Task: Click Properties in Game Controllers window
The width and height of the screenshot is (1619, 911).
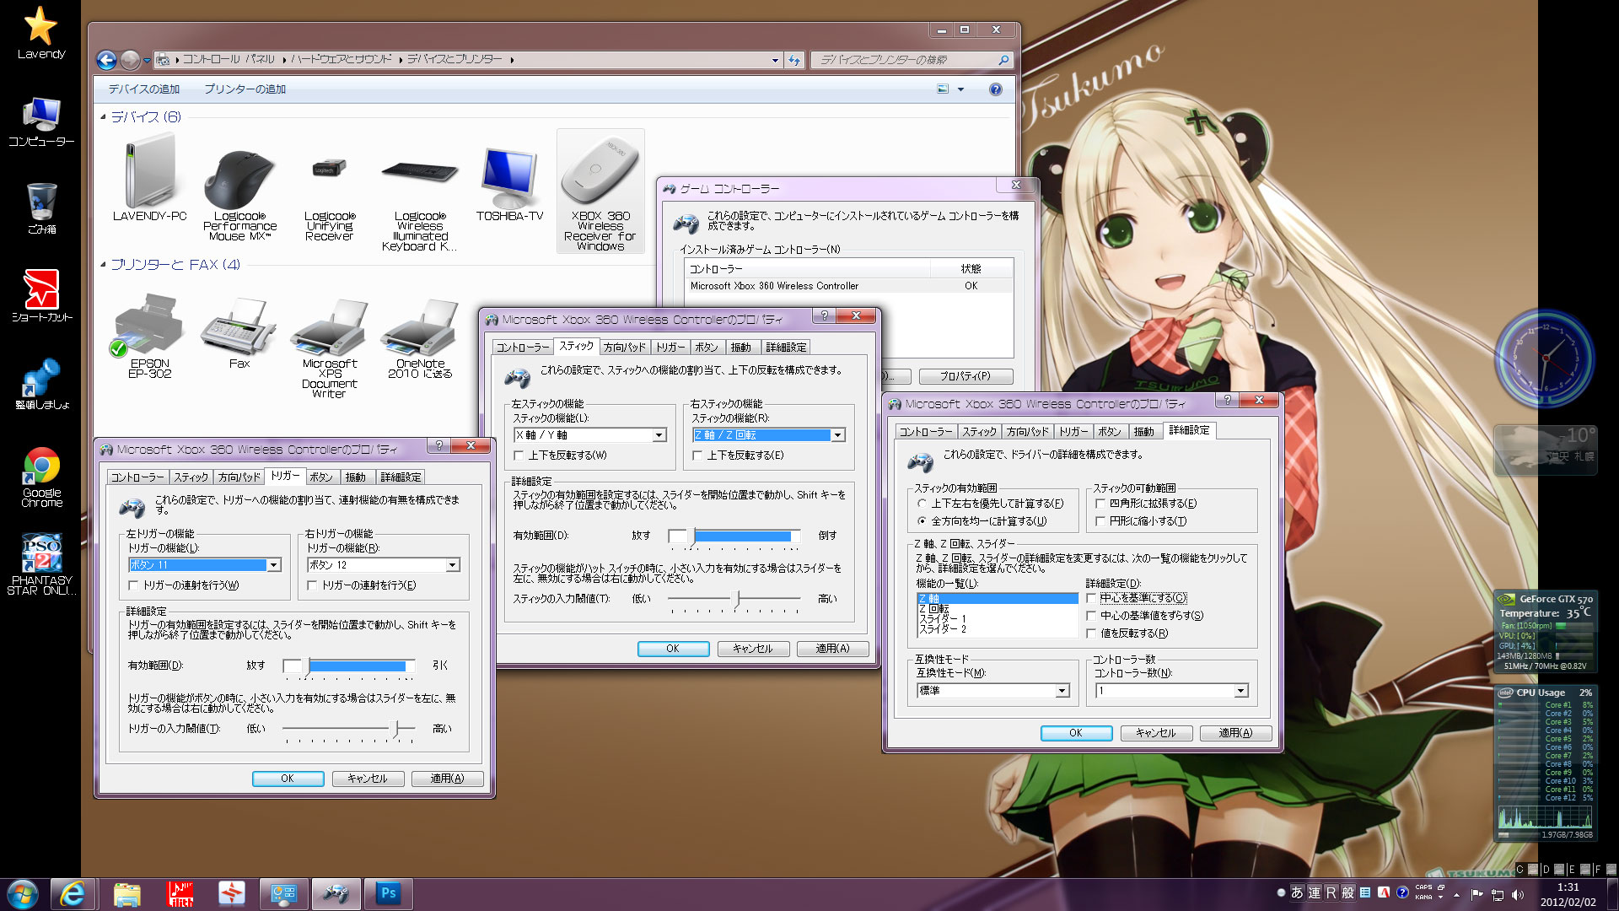Action: 965,376
